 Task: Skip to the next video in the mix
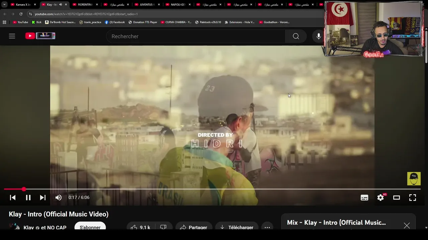coord(43,197)
